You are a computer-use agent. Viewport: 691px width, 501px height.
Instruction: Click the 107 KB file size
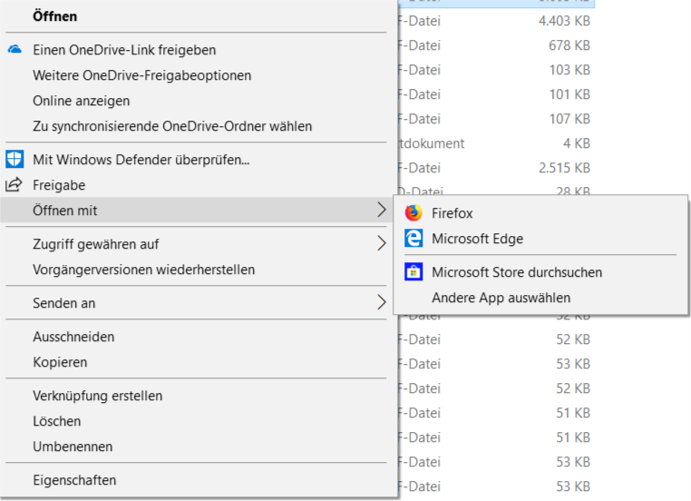coord(569,119)
